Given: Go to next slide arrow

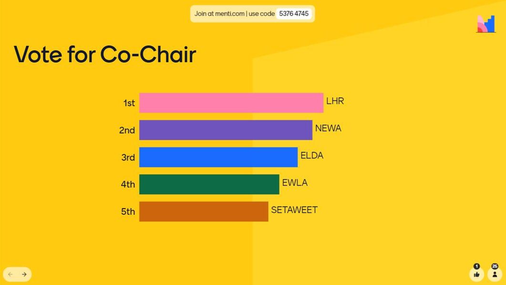Looking at the screenshot, I should click(24, 274).
